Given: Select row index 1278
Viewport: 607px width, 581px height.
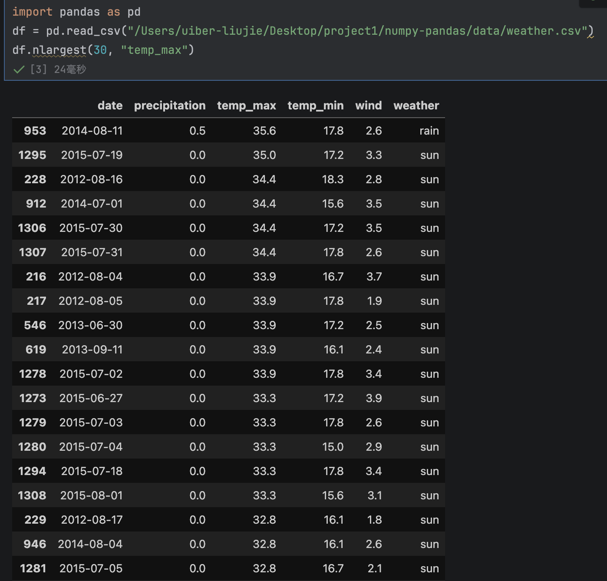Looking at the screenshot, I should click(33, 374).
